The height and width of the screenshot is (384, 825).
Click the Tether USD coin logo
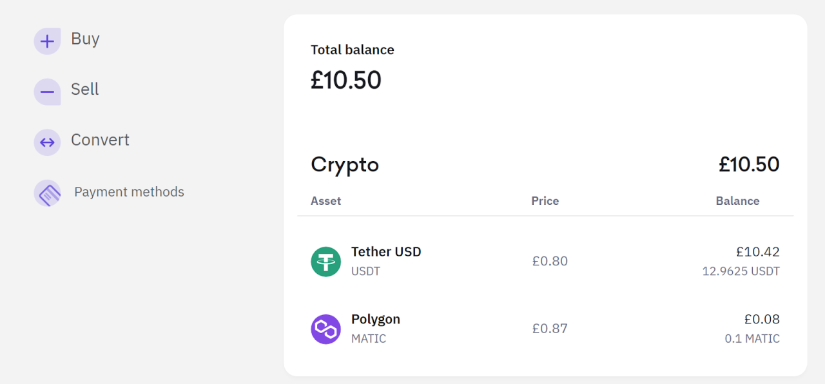pos(325,261)
